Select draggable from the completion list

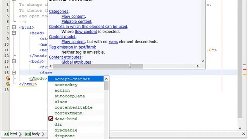click(76, 130)
